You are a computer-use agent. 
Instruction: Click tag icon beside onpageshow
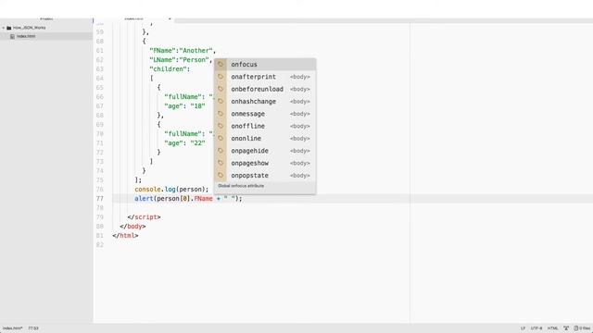point(221,163)
